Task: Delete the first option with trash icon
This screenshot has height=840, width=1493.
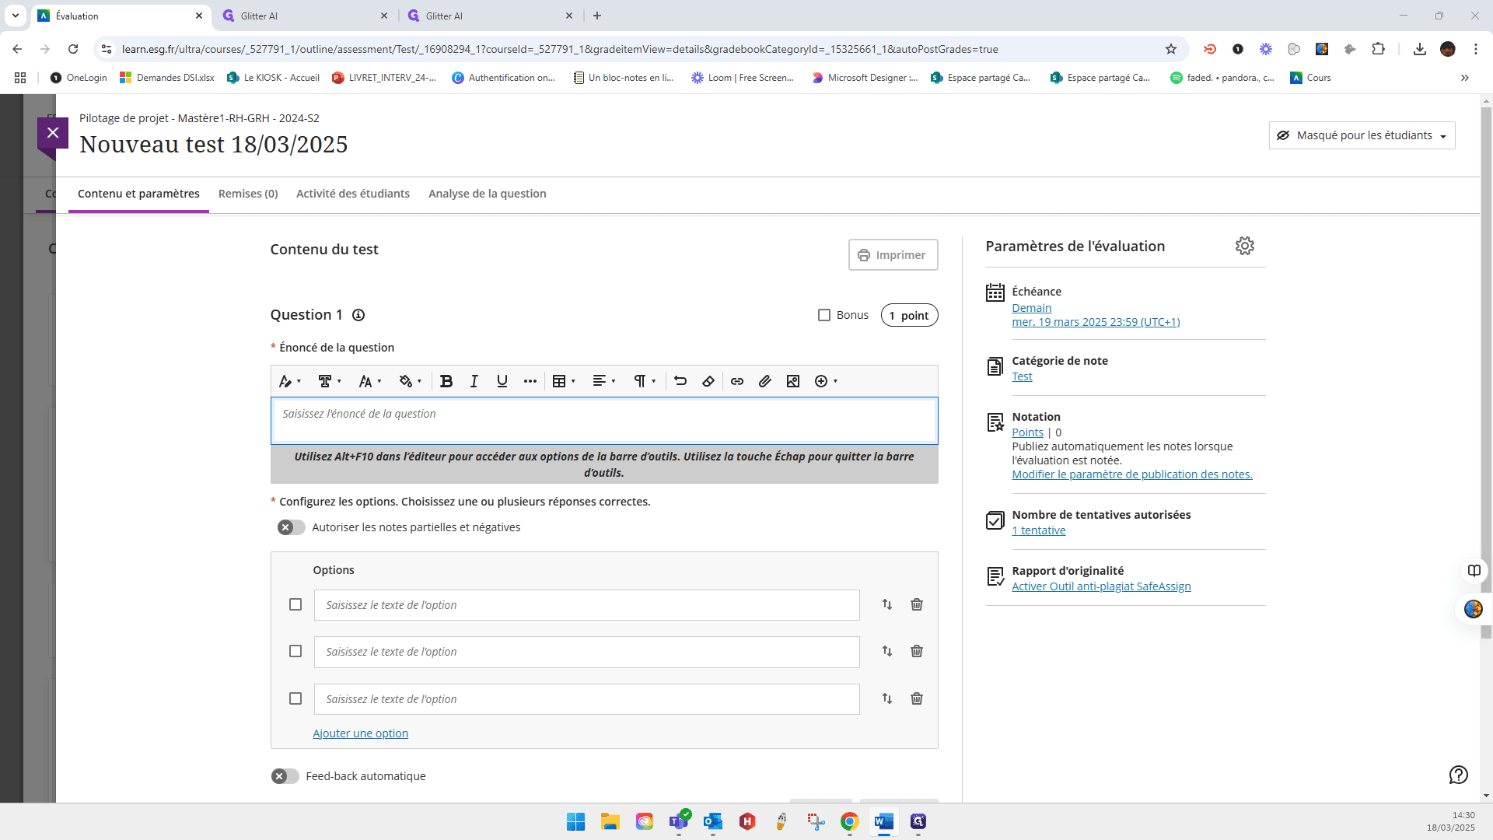Action: 917,604
